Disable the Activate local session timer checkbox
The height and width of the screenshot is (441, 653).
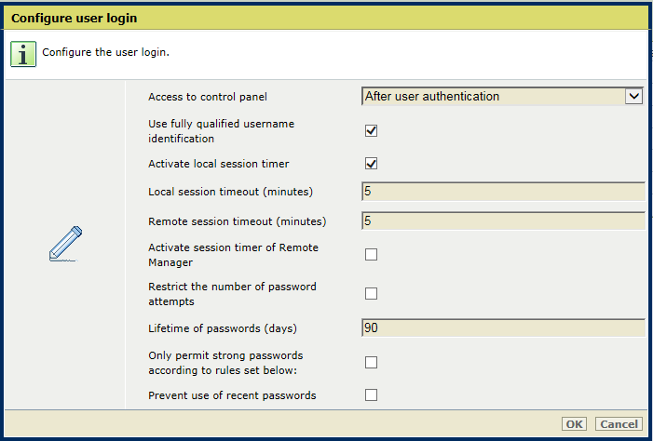coord(371,164)
